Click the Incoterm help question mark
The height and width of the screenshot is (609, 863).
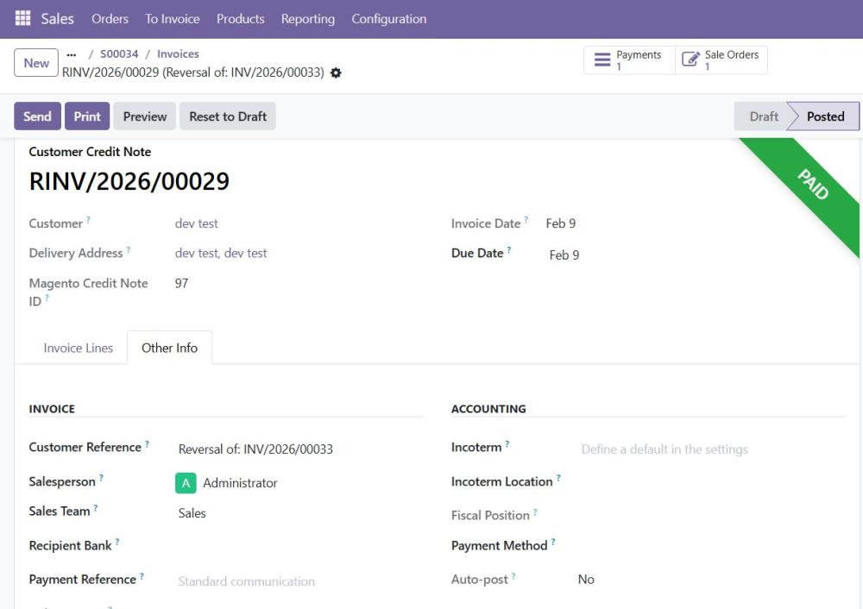click(507, 443)
